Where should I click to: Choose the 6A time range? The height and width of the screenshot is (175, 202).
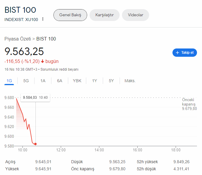pyautogui.click(x=60, y=81)
